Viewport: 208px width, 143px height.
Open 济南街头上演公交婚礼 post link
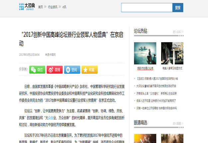point(156,93)
